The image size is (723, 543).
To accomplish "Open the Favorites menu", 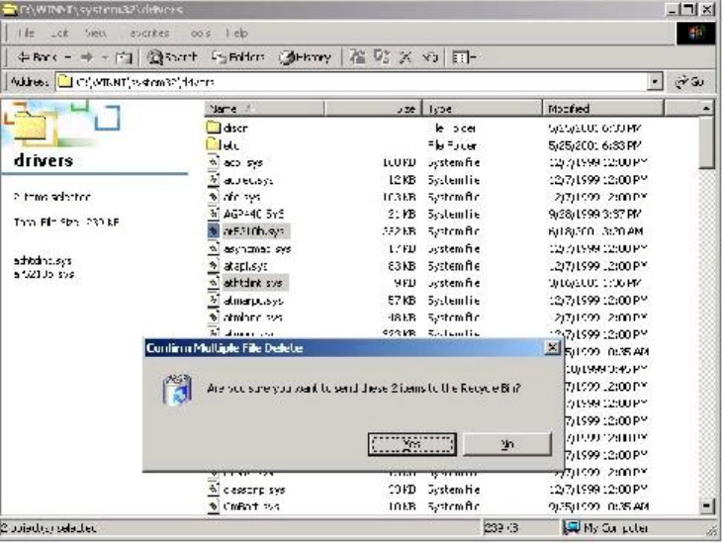I will 149,33.
